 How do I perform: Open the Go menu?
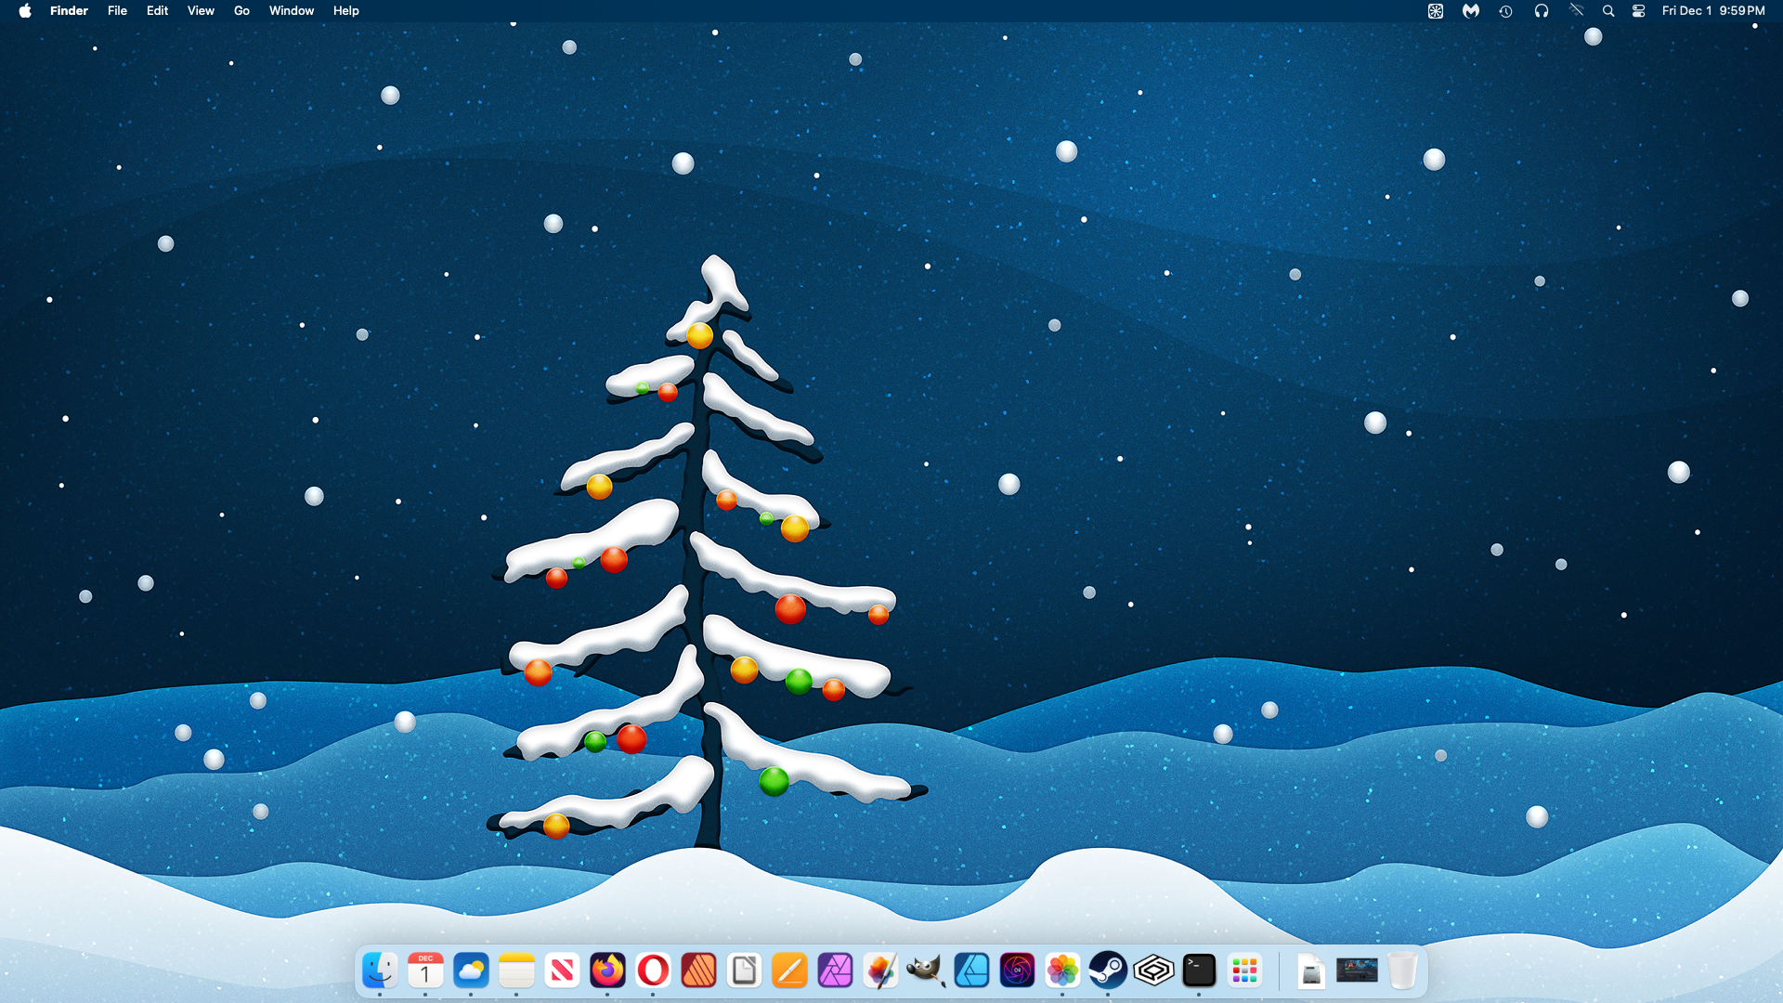pyautogui.click(x=241, y=11)
